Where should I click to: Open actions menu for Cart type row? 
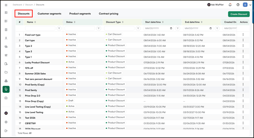pyautogui.click(x=243, y=40)
